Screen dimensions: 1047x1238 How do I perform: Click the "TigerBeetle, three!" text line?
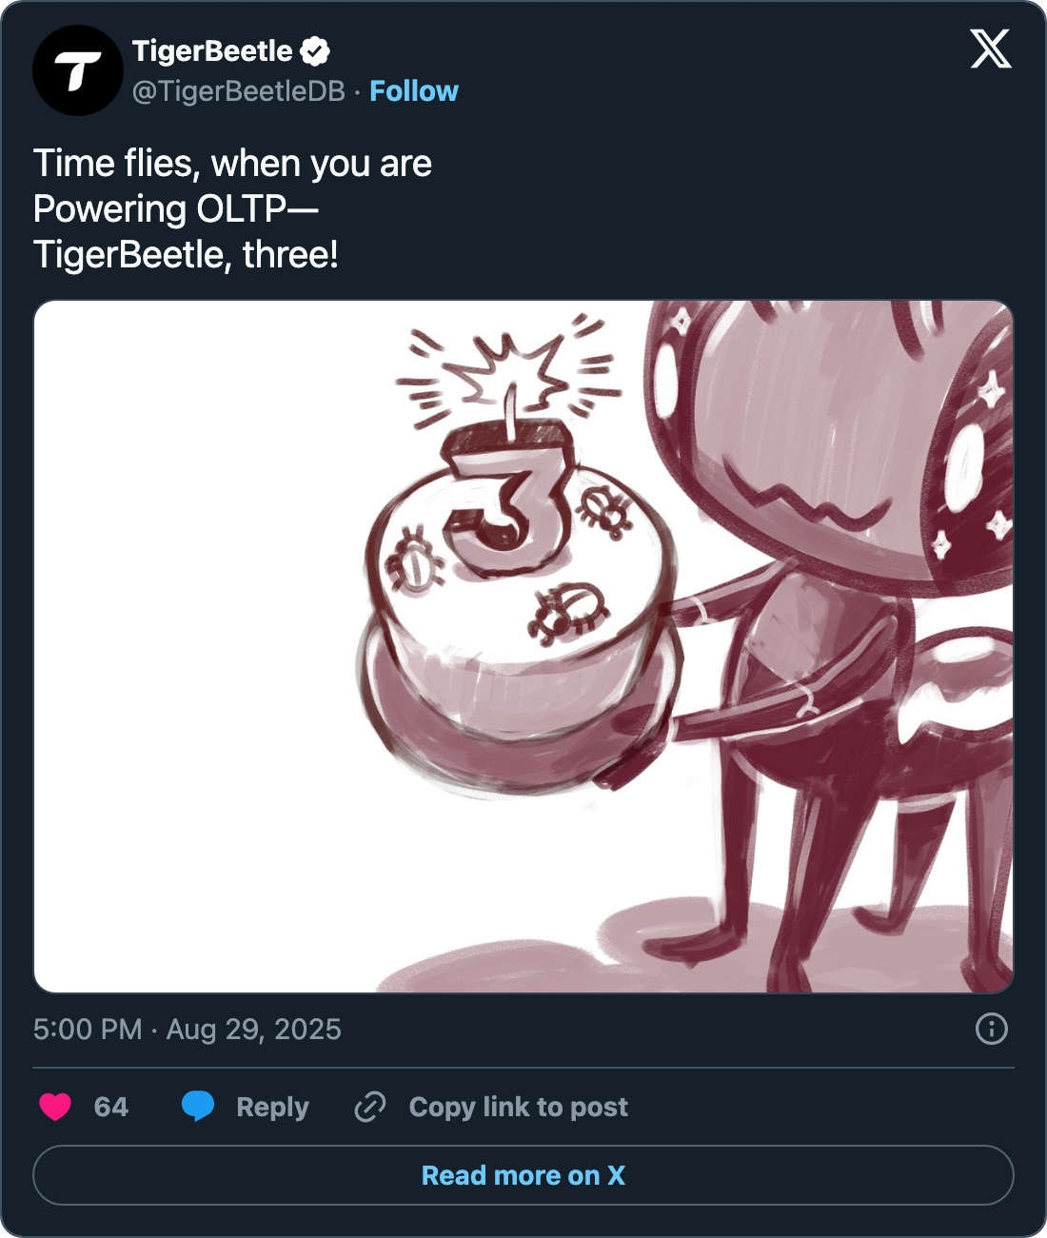coord(186,255)
